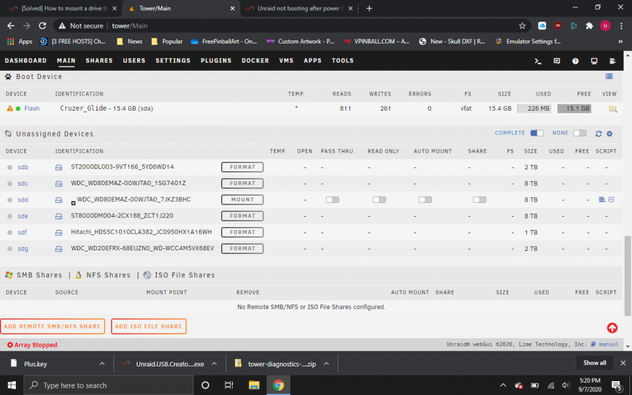Click the disk icon for sdf

tap(59, 233)
